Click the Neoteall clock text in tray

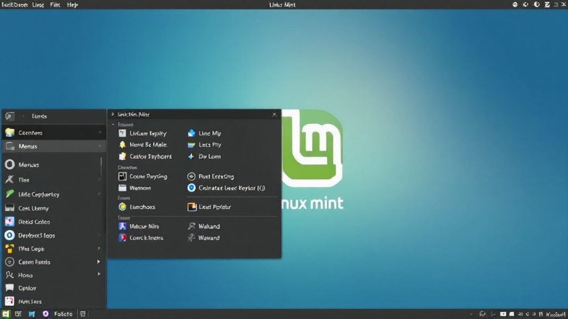555,315
